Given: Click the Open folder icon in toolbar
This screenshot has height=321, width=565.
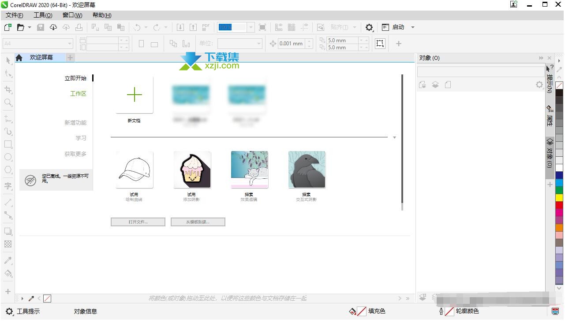Looking at the screenshot, I should click(x=21, y=27).
